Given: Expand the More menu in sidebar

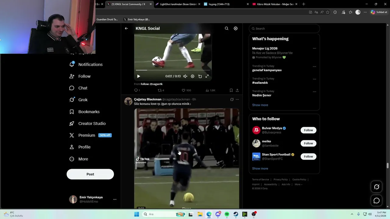Looking at the screenshot, I should pyautogui.click(x=79, y=159).
